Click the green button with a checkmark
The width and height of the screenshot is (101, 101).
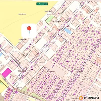(x=42, y=4)
